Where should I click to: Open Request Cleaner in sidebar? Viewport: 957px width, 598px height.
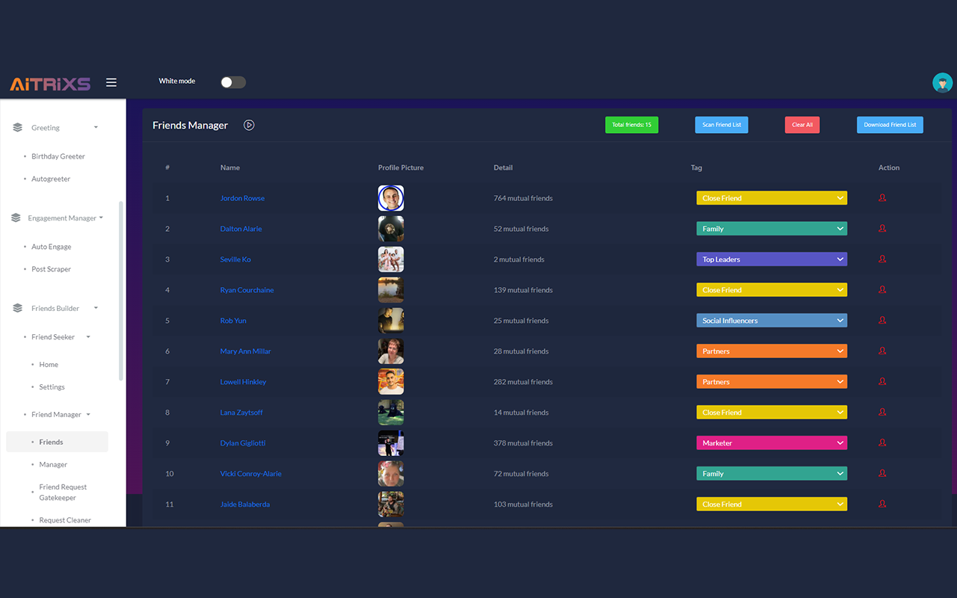click(65, 520)
